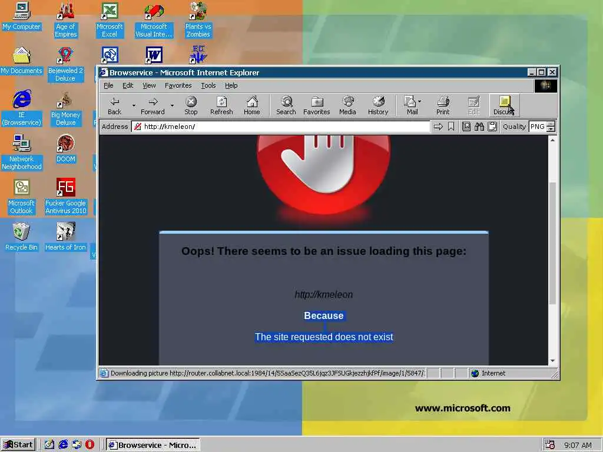Click the 'Oops!' issue loading page heading
This screenshot has height=452, width=603.
pyautogui.click(x=324, y=251)
